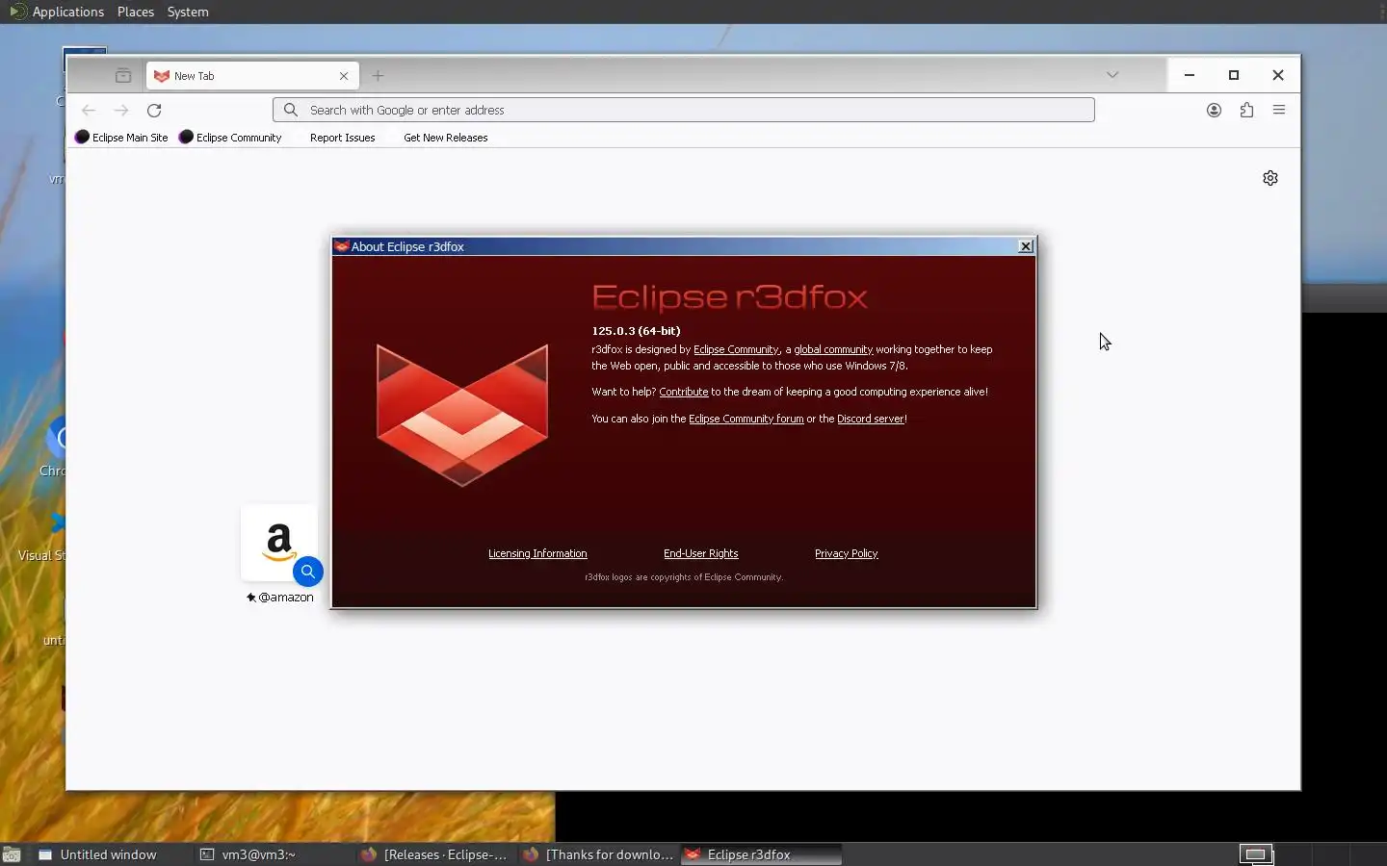
Task: Open new tab page settings gear
Action: click(x=1270, y=178)
